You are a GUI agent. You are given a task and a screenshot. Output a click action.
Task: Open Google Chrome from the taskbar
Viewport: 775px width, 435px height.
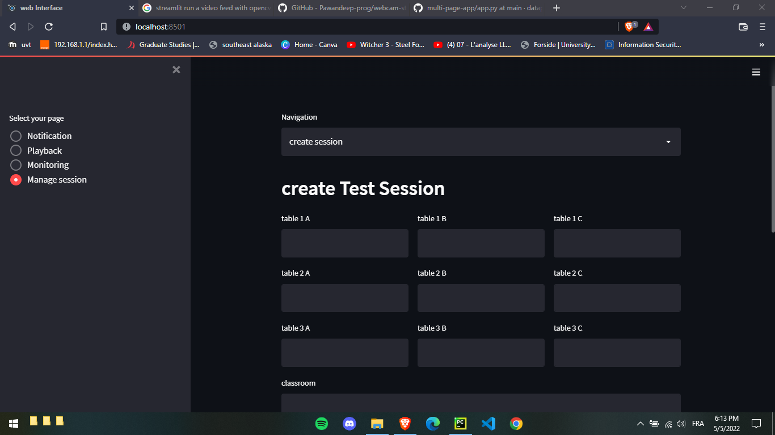pyautogui.click(x=516, y=423)
